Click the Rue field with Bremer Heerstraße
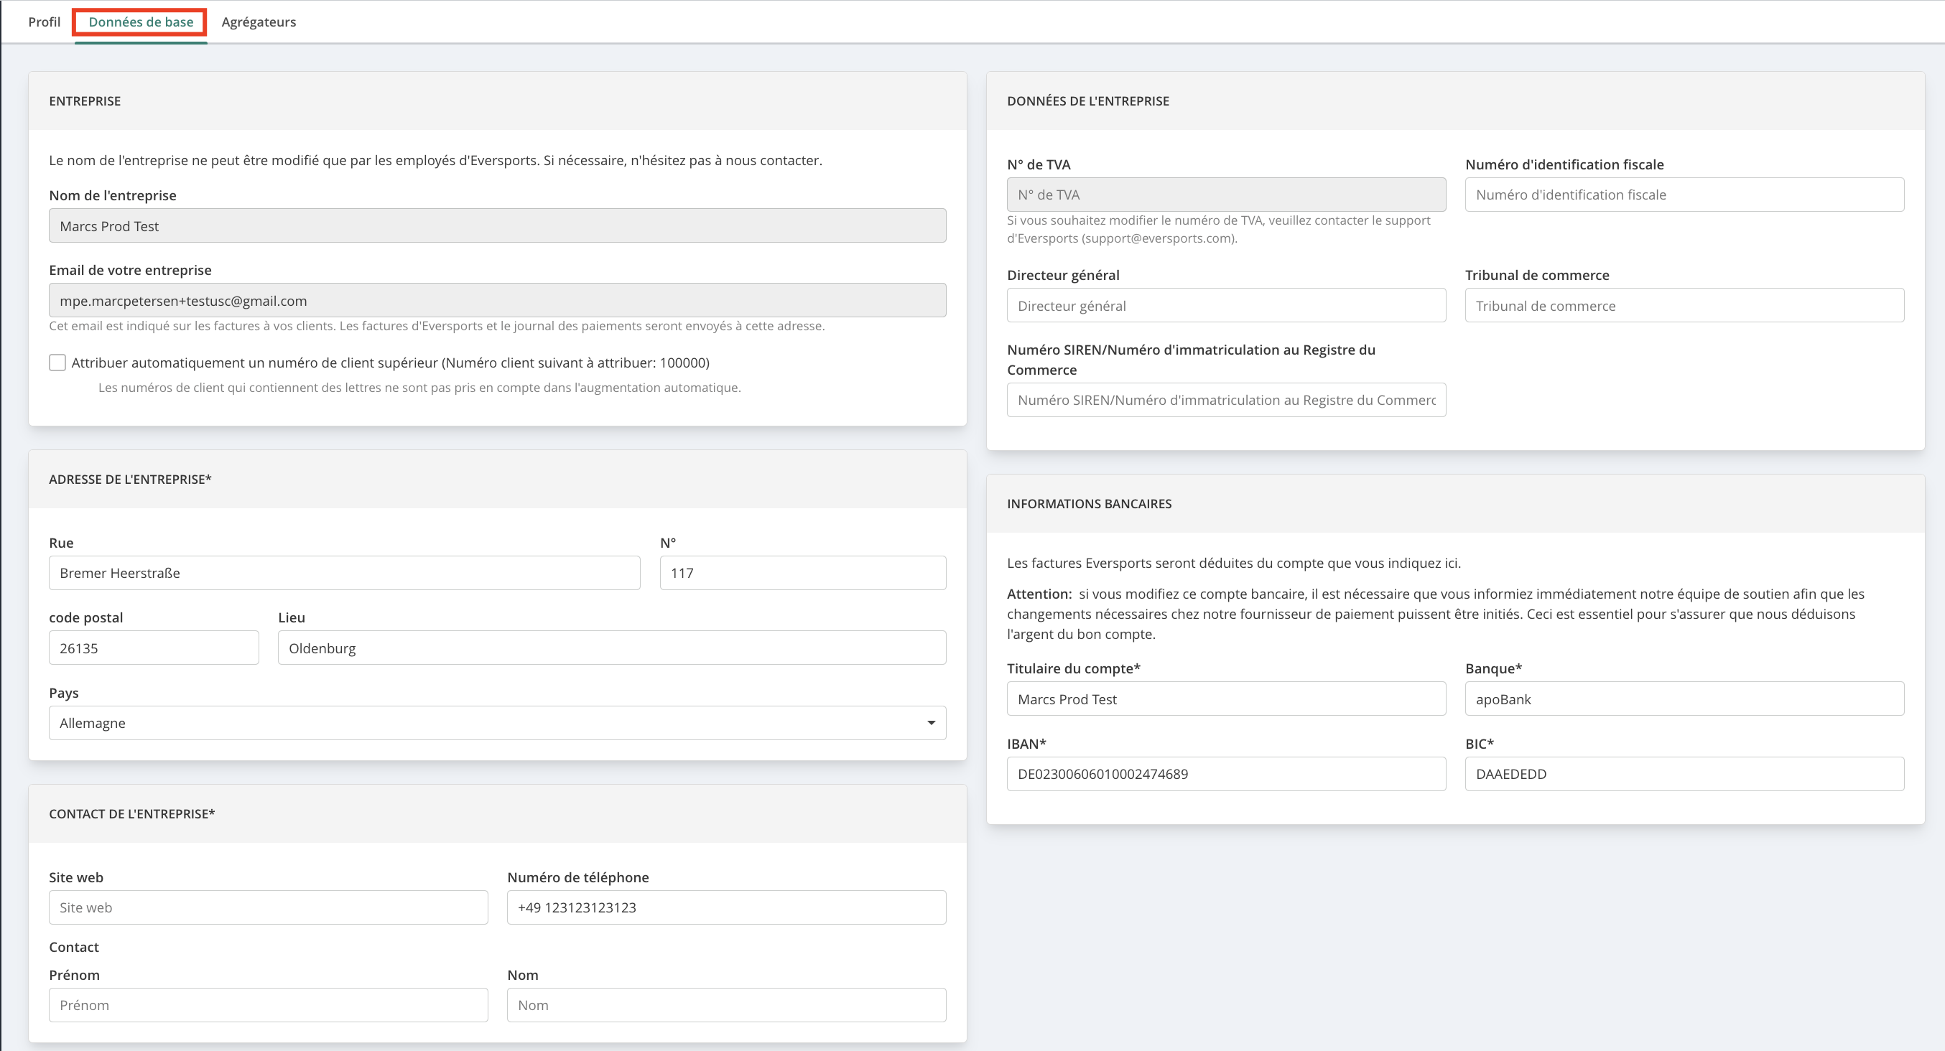 point(344,573)
